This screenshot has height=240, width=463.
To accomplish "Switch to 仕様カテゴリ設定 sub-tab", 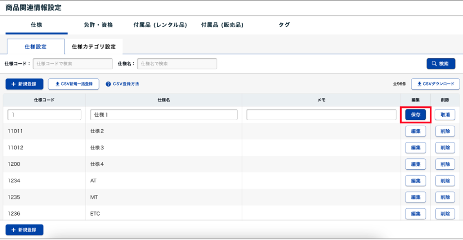I will point(94,47).
